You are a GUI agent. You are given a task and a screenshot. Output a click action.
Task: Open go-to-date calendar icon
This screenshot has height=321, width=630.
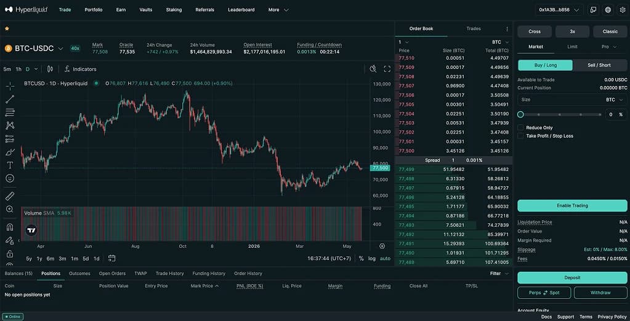pyautogui.click(x=111, y=258)
